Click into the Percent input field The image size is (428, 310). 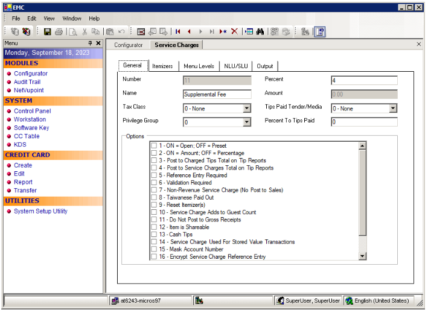(364, 81)
